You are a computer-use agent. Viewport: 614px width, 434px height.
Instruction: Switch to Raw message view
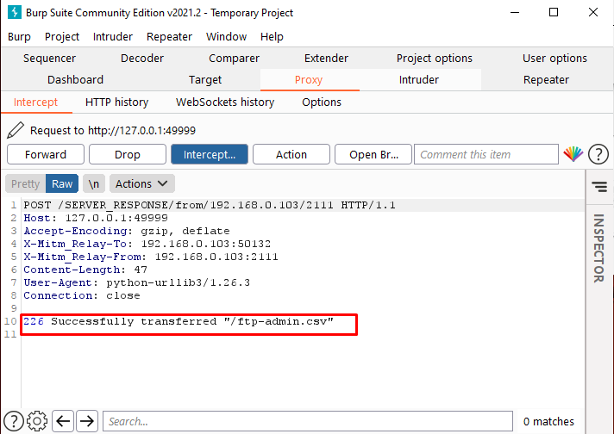(62, 183)
